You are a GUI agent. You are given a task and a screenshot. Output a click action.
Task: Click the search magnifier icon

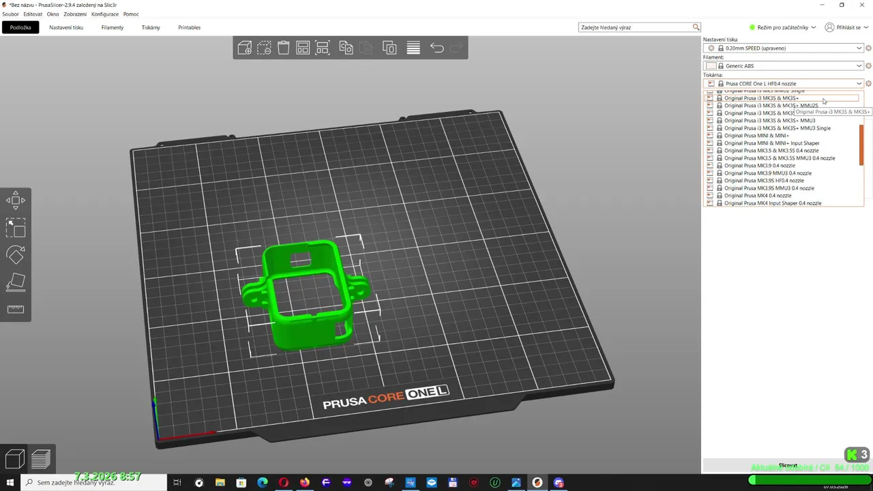[x=696, y=27]
